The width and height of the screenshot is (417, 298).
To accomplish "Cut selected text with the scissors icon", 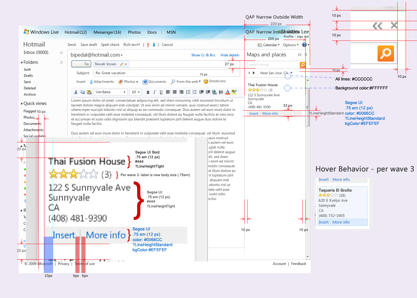I will (x=76, y=92).
